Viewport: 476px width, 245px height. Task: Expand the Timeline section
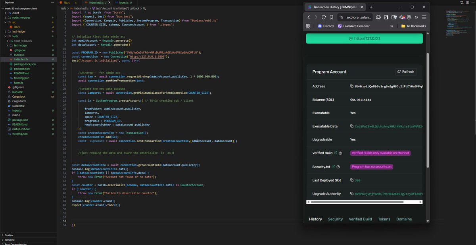click(10, 240)
